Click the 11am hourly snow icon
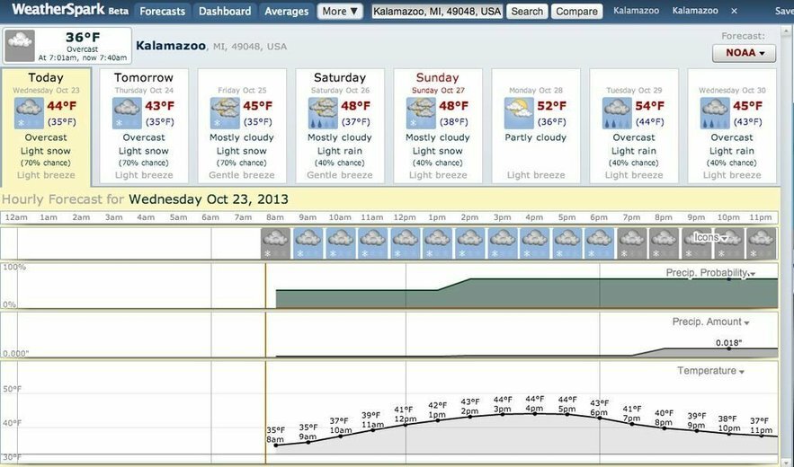This screenshot has width=794, height=467. click(372, 243)
